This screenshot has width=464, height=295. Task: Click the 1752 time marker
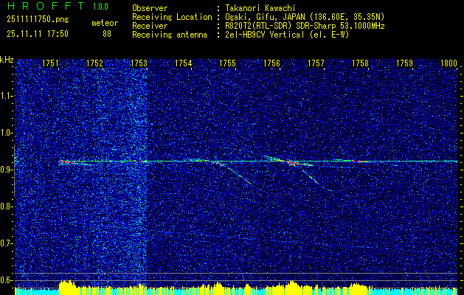(94, 63)
